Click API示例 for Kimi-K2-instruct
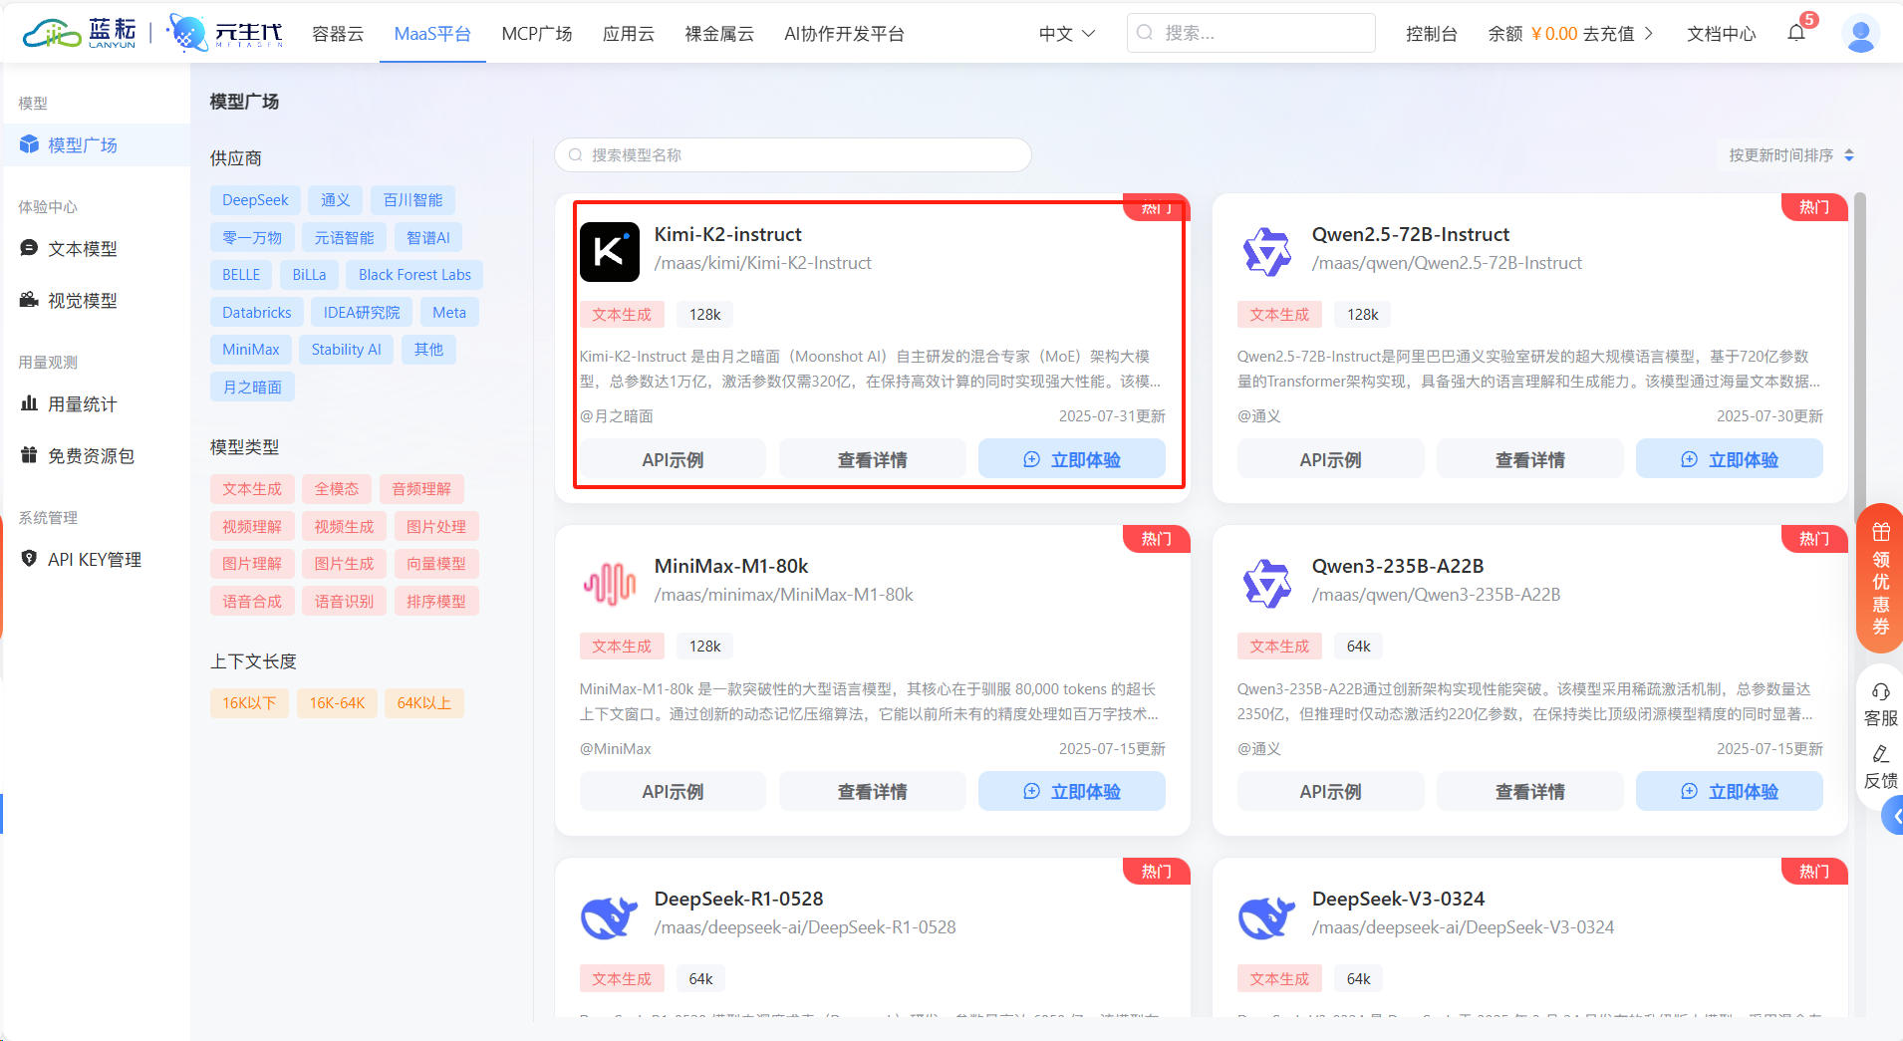 click(x=673, y=459)
